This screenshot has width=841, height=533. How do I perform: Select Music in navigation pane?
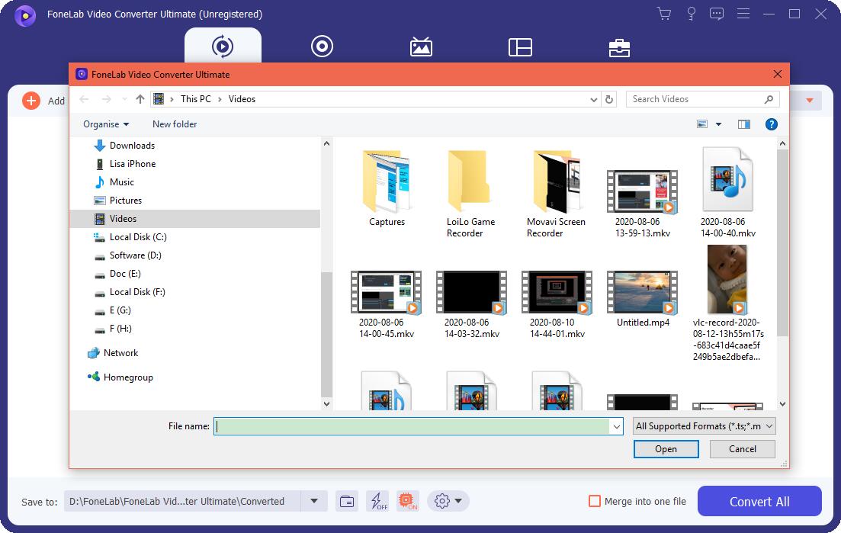click(x=122, y=181)
